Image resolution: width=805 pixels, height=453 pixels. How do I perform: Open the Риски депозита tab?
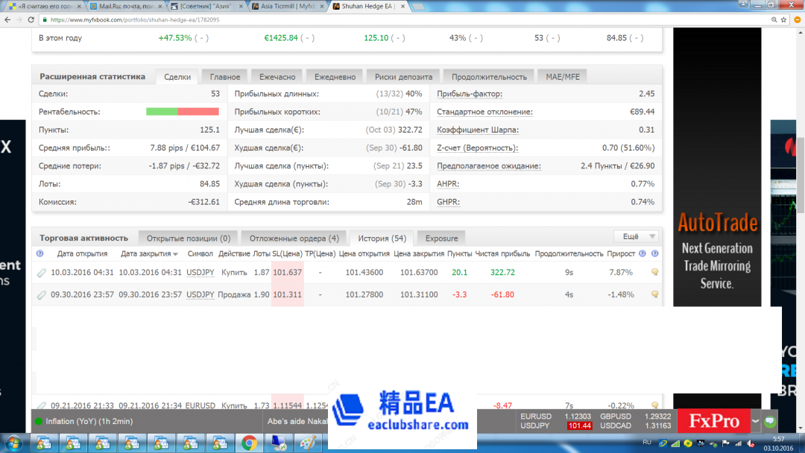pos(403,77)
